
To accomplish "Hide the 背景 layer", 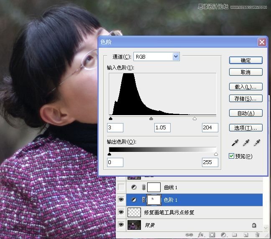I will (121, 225).
